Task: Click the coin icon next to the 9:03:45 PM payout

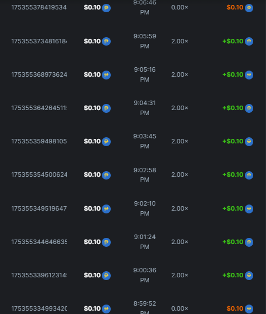Action: [x=249, y=142]
